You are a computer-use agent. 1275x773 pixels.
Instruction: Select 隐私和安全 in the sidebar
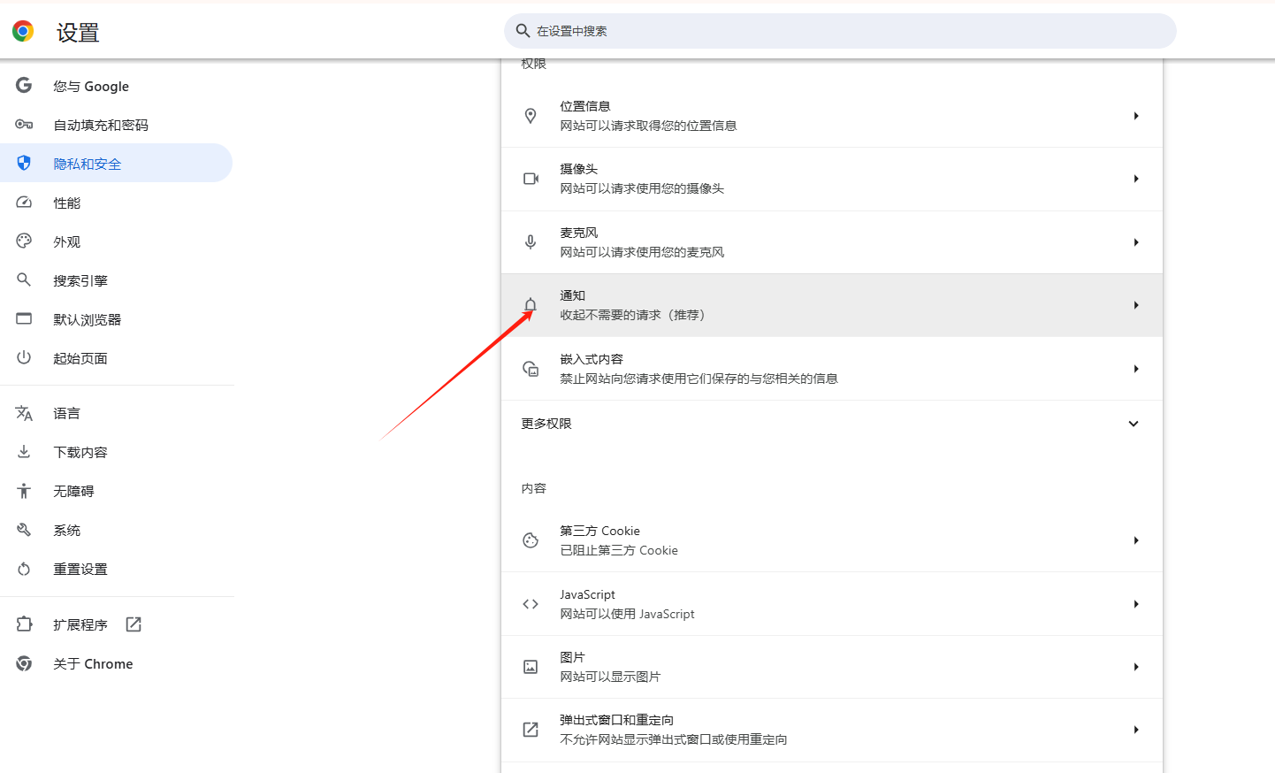click(x=116, y=164)
